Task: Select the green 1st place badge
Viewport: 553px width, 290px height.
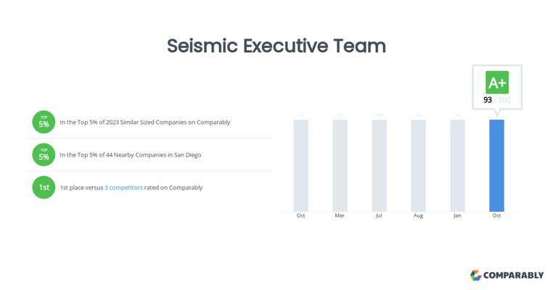Action: 44,187
